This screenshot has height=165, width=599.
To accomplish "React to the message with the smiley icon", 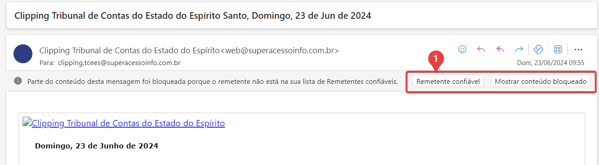I will tap(462, 49).
